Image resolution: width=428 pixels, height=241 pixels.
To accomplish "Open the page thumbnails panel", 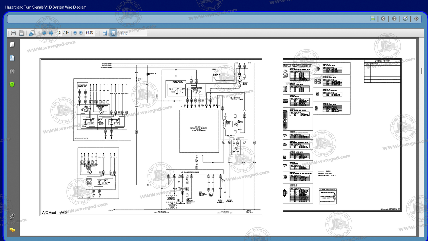I will pyautogui.click(x=12, y=44).
